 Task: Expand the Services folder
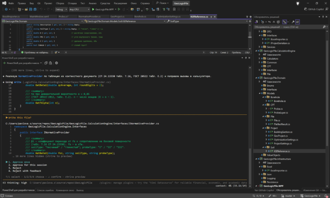pyautogui.click(x=259, y=47)
